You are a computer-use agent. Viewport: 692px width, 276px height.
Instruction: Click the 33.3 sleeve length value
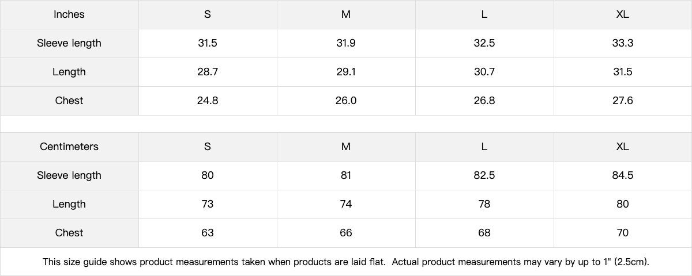click(622, 43)
